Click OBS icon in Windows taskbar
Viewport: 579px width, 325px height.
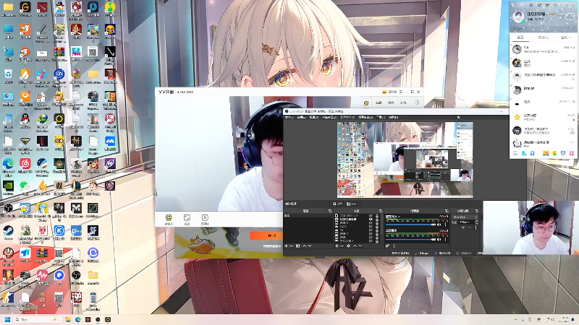[x=98, y=319]
